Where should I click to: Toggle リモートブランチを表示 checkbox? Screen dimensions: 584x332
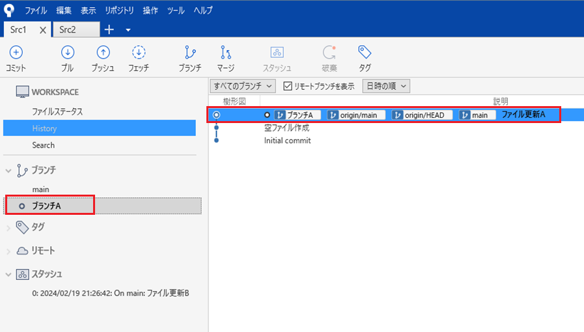click(288, 86)
